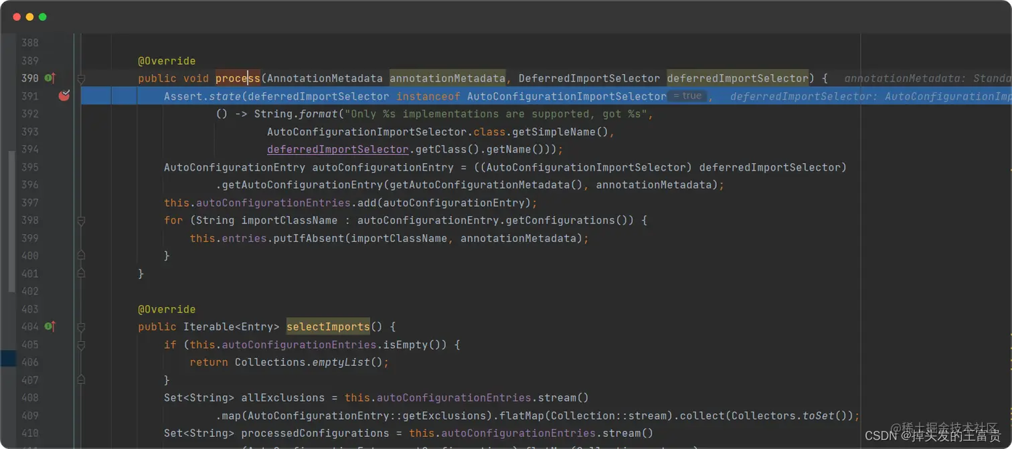Click the override gutter icon on line 404
The height and width of the screenshot is (449, 1012).
[50, 327]
